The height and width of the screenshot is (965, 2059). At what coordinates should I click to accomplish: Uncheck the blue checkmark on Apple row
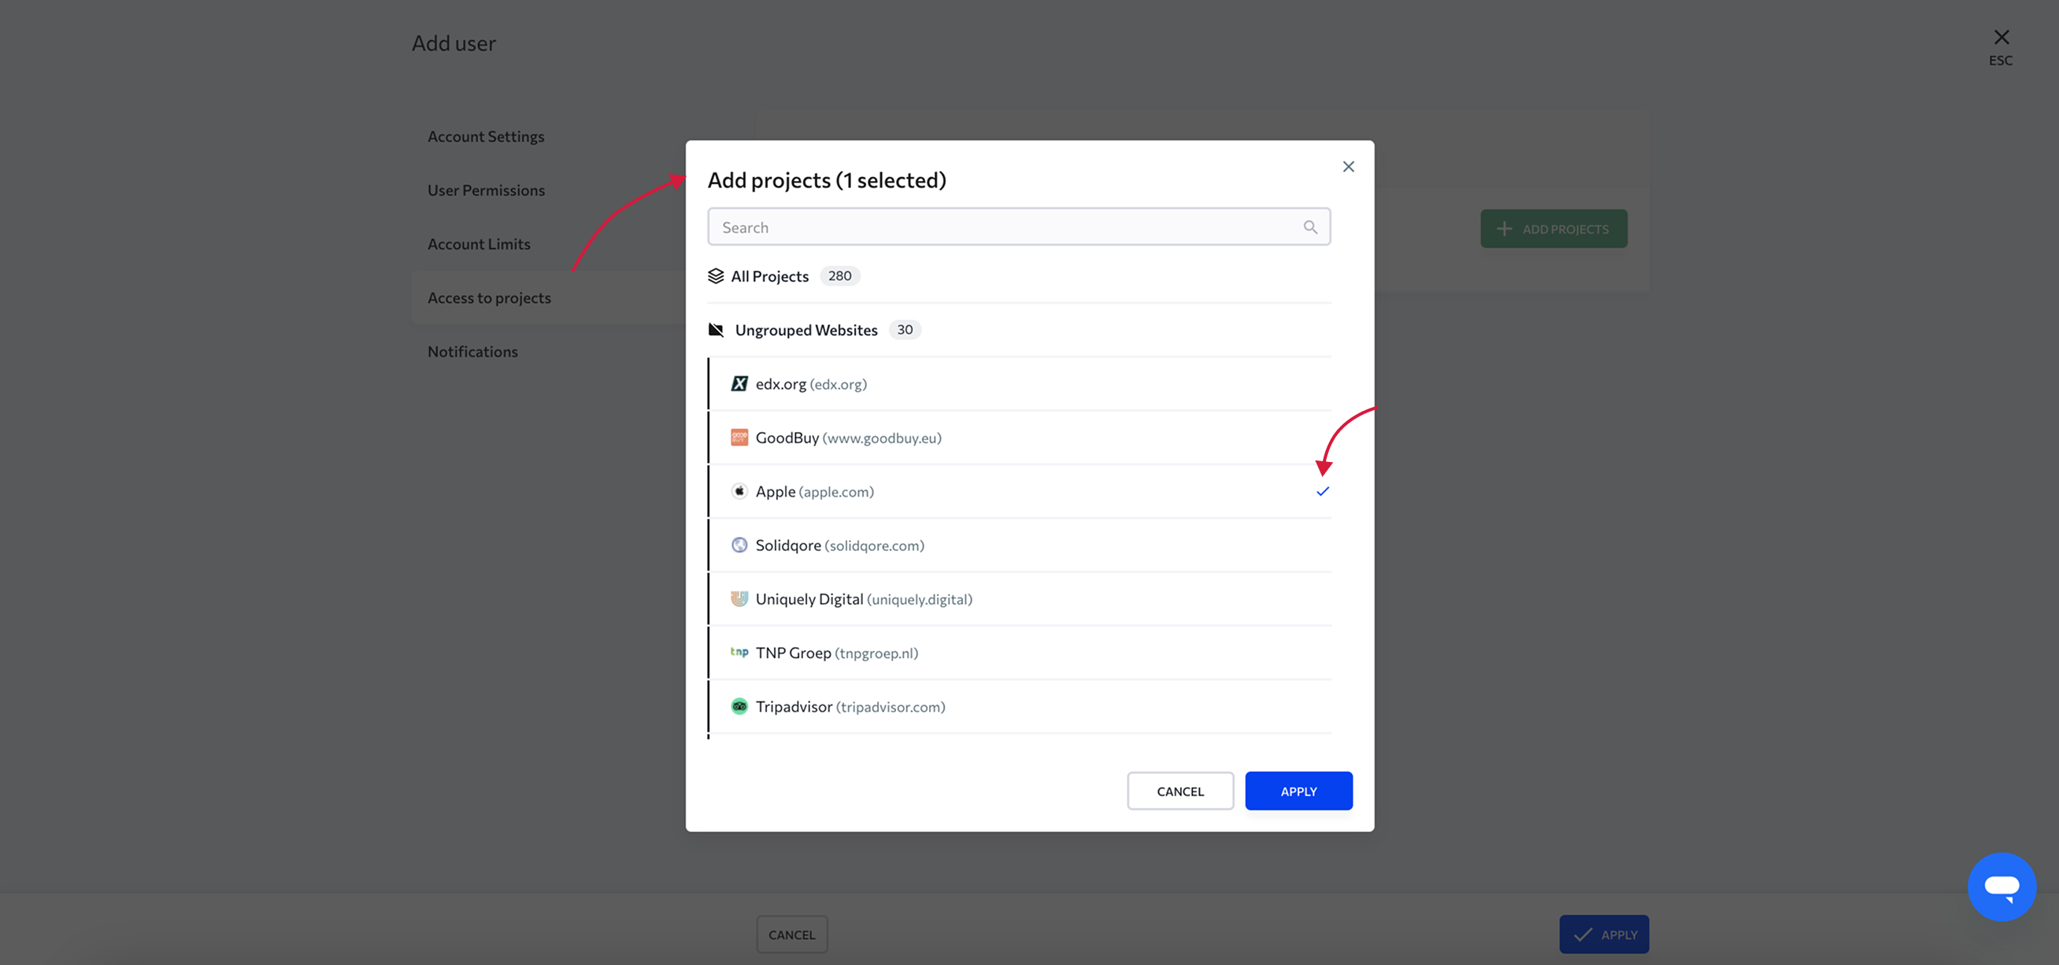click(1322, 491)
